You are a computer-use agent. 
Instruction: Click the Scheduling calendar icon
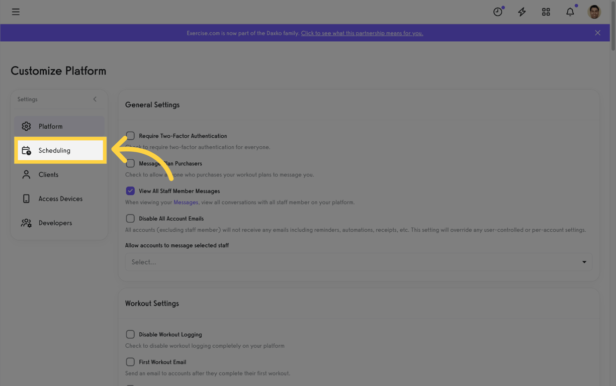26,150
